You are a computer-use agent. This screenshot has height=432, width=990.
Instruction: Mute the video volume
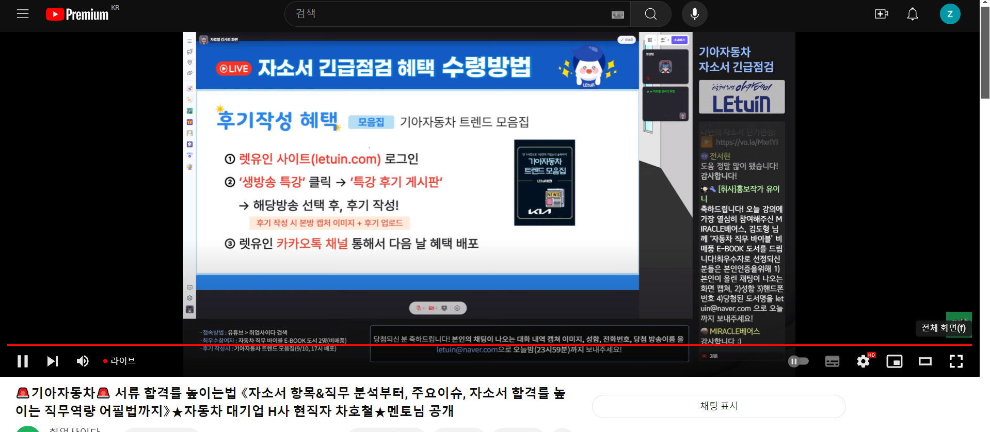[x=83, y=361]
